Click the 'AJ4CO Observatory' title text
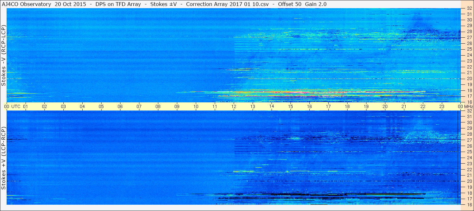The image size is (474, 211). click(26, 4)
